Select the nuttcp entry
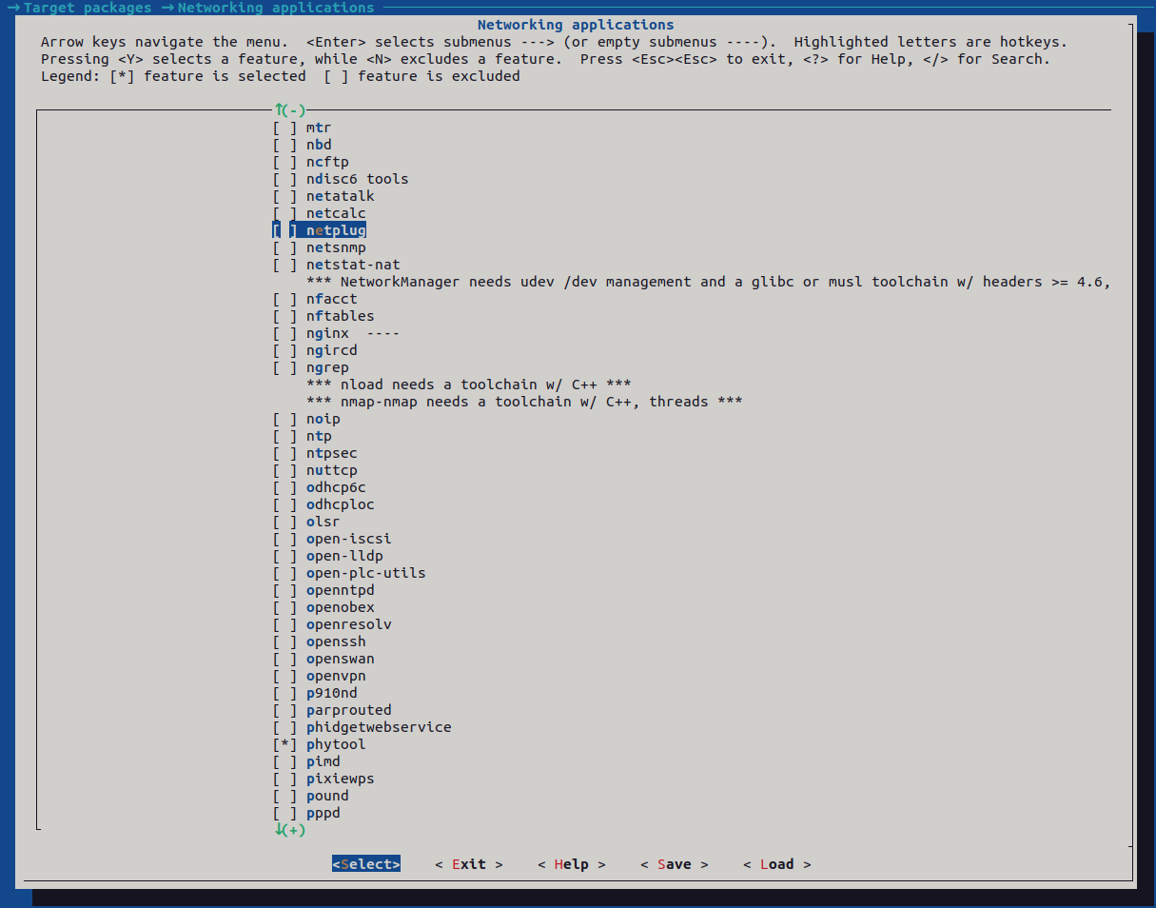This screenshot has width=1156, height=908. pos(331,470)
